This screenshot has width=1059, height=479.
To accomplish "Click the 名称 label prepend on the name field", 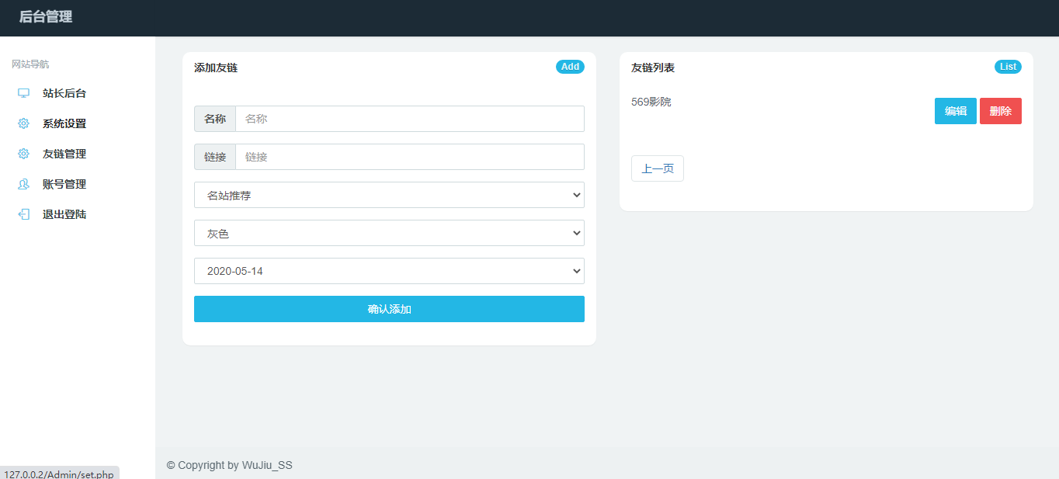I will point(214,118).
